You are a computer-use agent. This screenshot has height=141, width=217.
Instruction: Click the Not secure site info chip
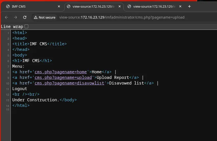click(x=44, y=17)
